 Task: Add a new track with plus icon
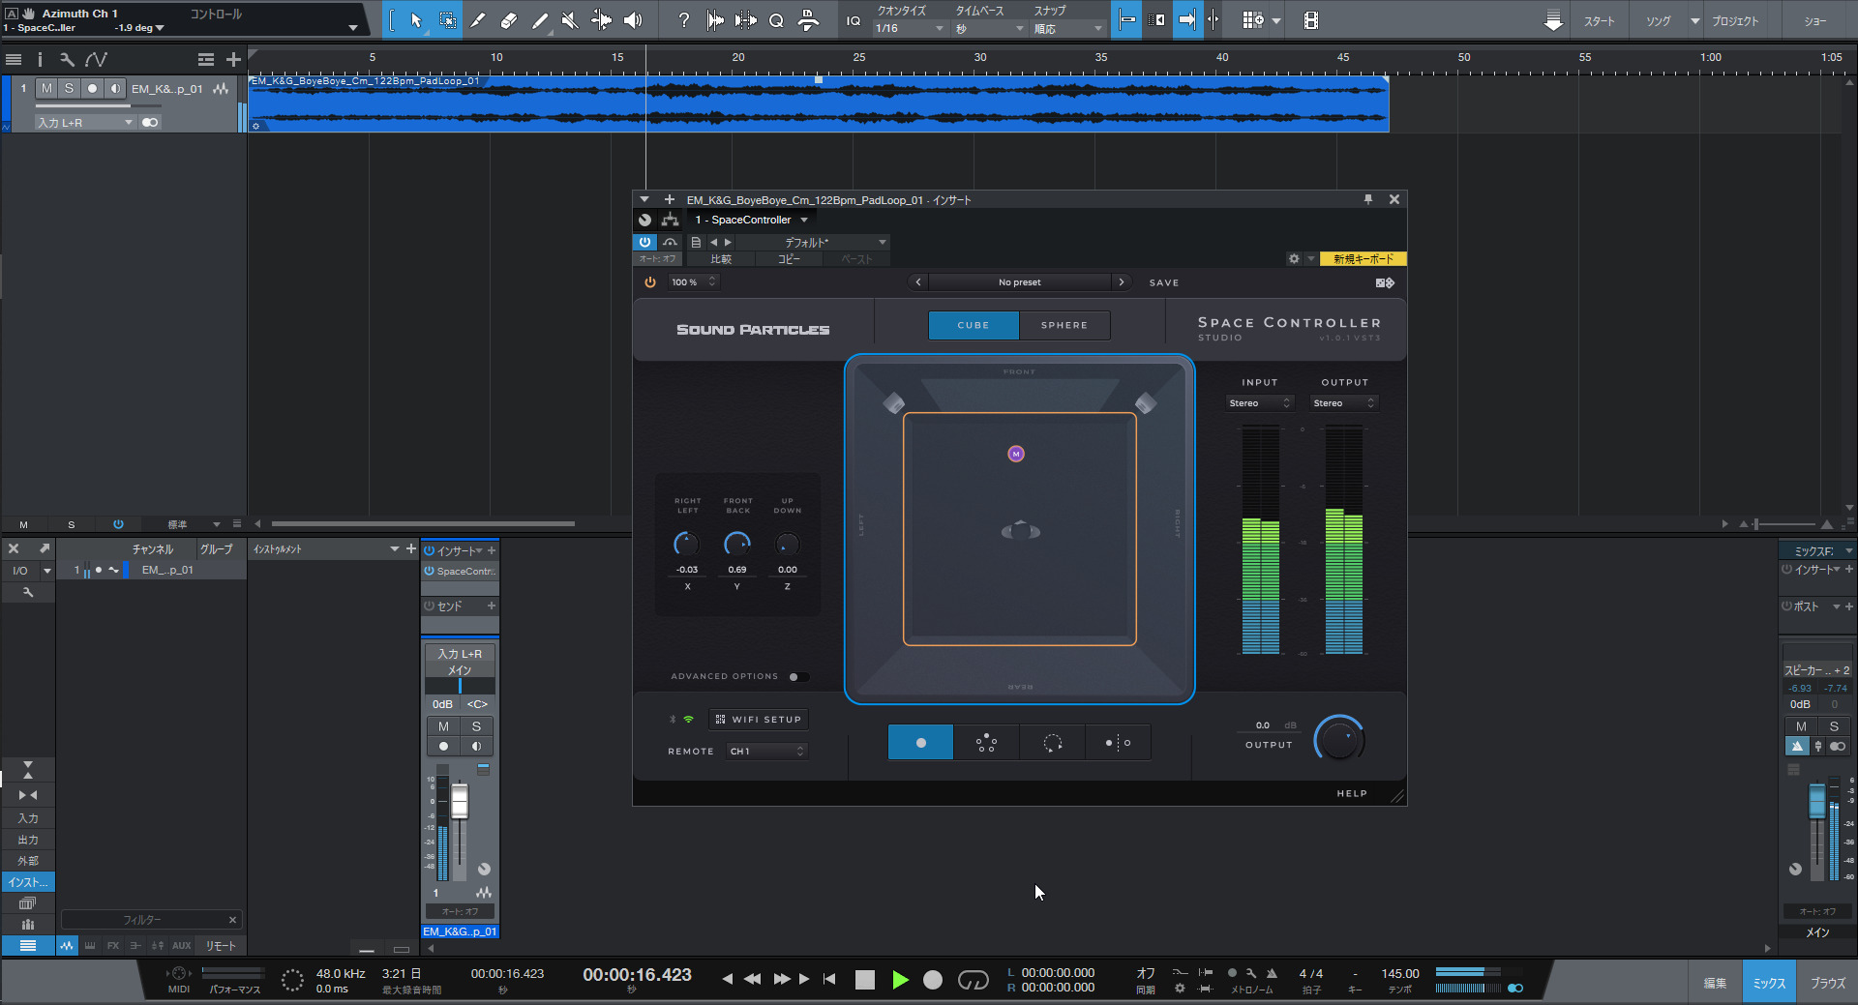point(233,60)
